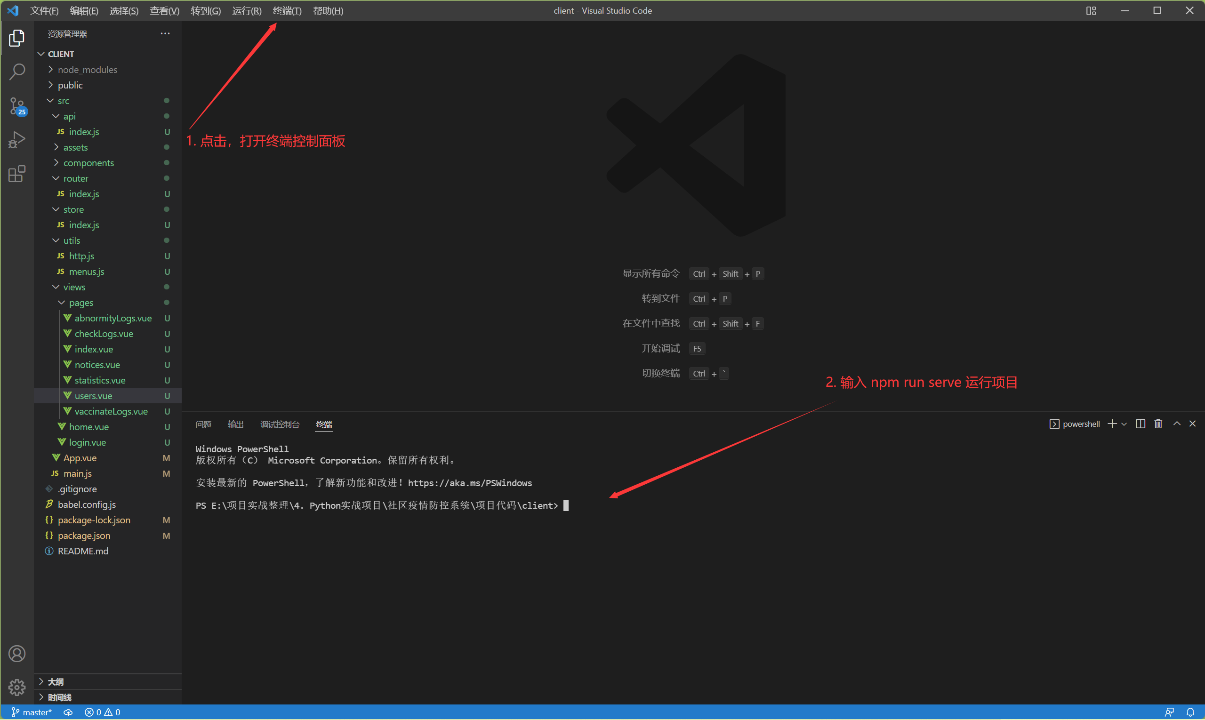The width and height of the screenshot is (1205, 720).
Task: Click the Manage gear icon
Action: point(17,687)
